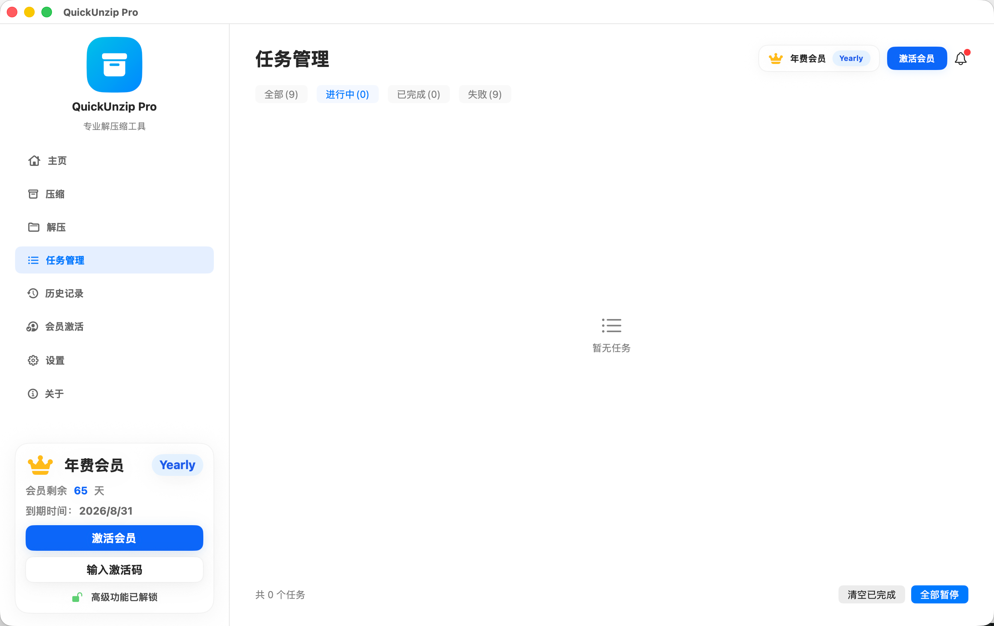Go to the 压缩 page

(x=114, y=194)
